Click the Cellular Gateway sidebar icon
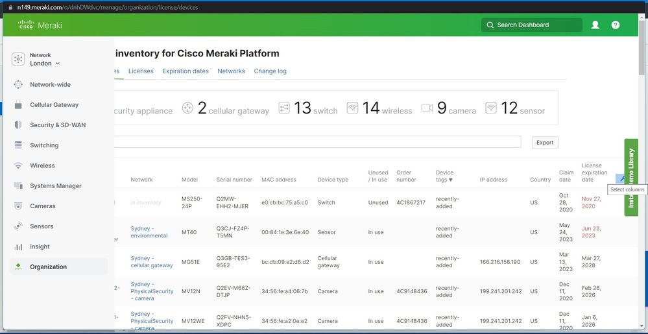The width and height of the screenshot is (648, 334). 18,104
